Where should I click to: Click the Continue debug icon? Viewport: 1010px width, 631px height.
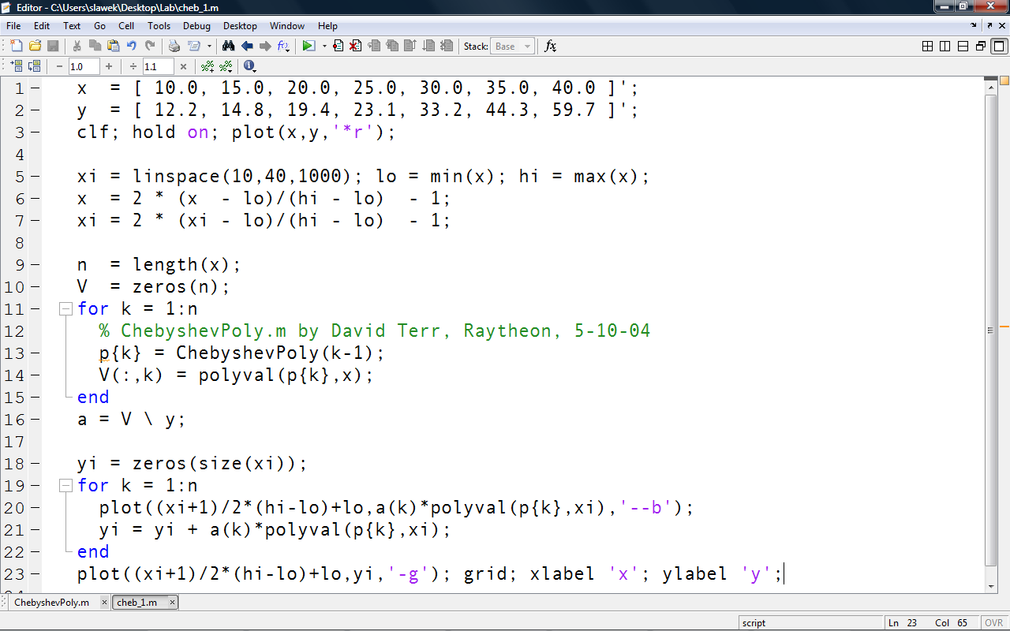(428, 47)
